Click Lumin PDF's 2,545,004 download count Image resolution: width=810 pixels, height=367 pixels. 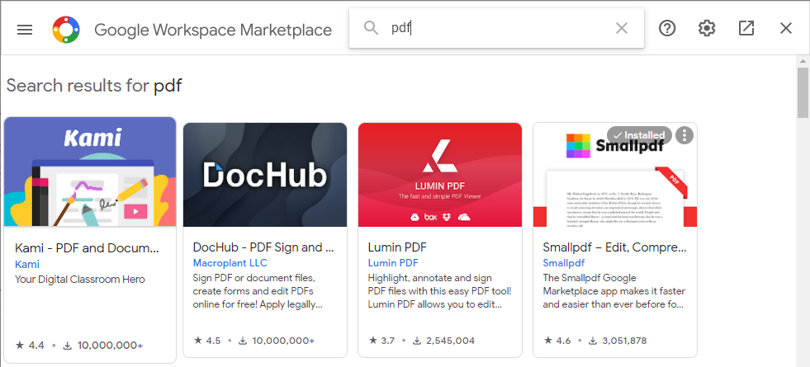(x=443, y=341)
